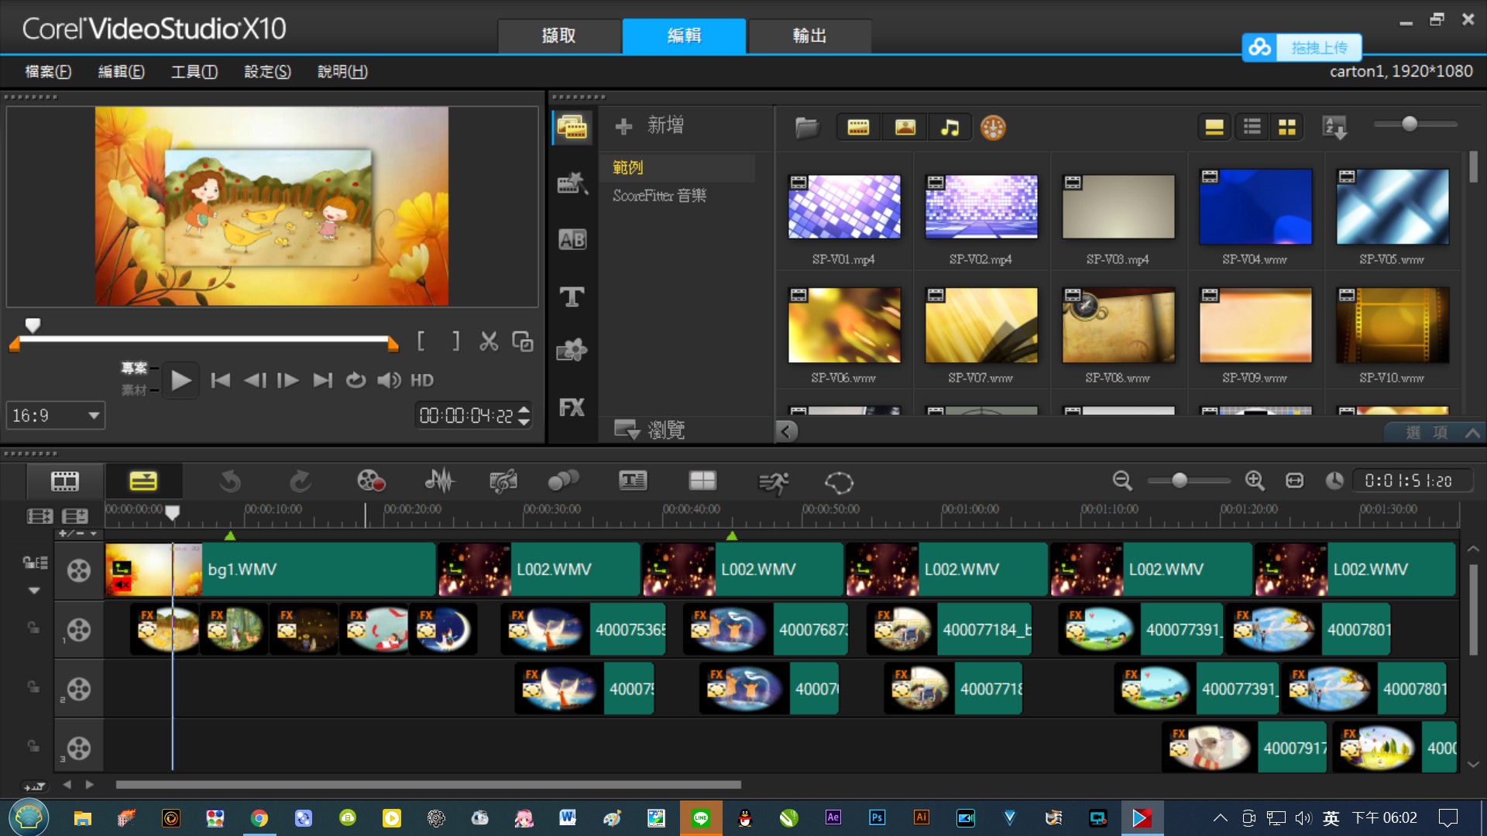
Task: Open Auto Music
Action: [x=503, y=481]
